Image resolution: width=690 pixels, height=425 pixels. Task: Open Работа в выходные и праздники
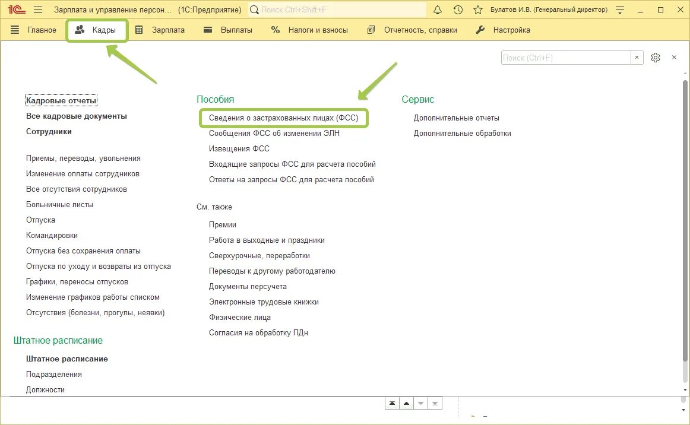[267, 240]
